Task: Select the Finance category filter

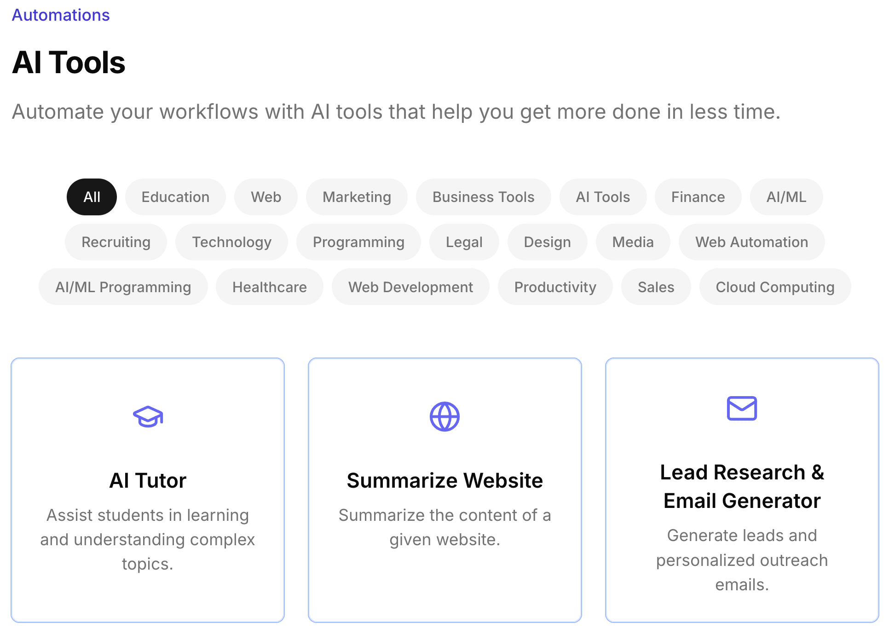Action: pos(697,197)
